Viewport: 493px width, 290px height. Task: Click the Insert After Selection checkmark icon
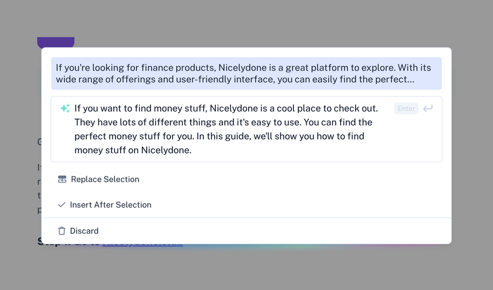62,205
